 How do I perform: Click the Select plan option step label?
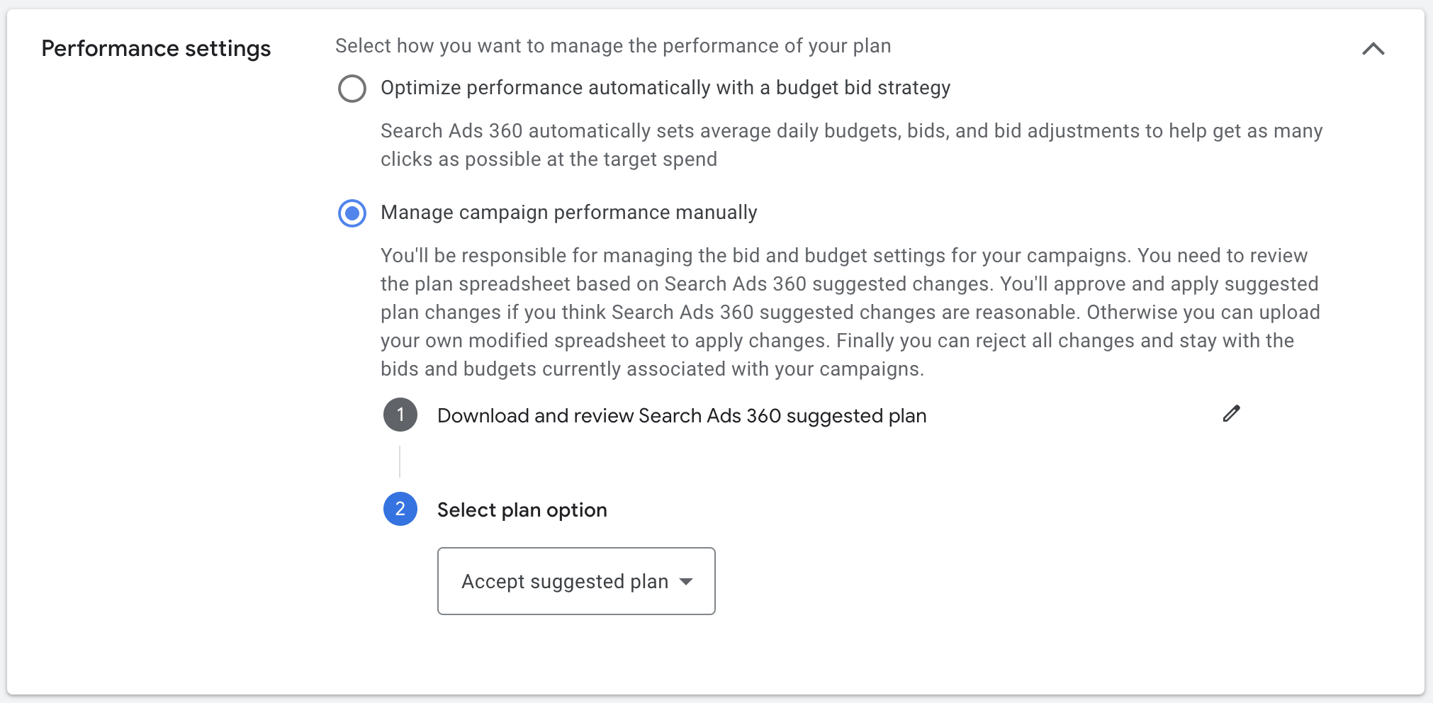[x=522, y=510]
